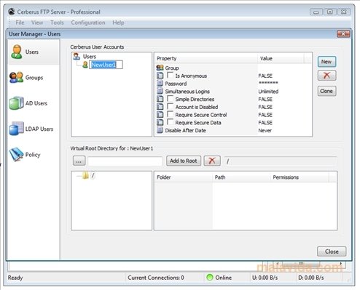Click the Require Secure Data row icon
This screenshot has height=290, width=360.
point(160,122)
